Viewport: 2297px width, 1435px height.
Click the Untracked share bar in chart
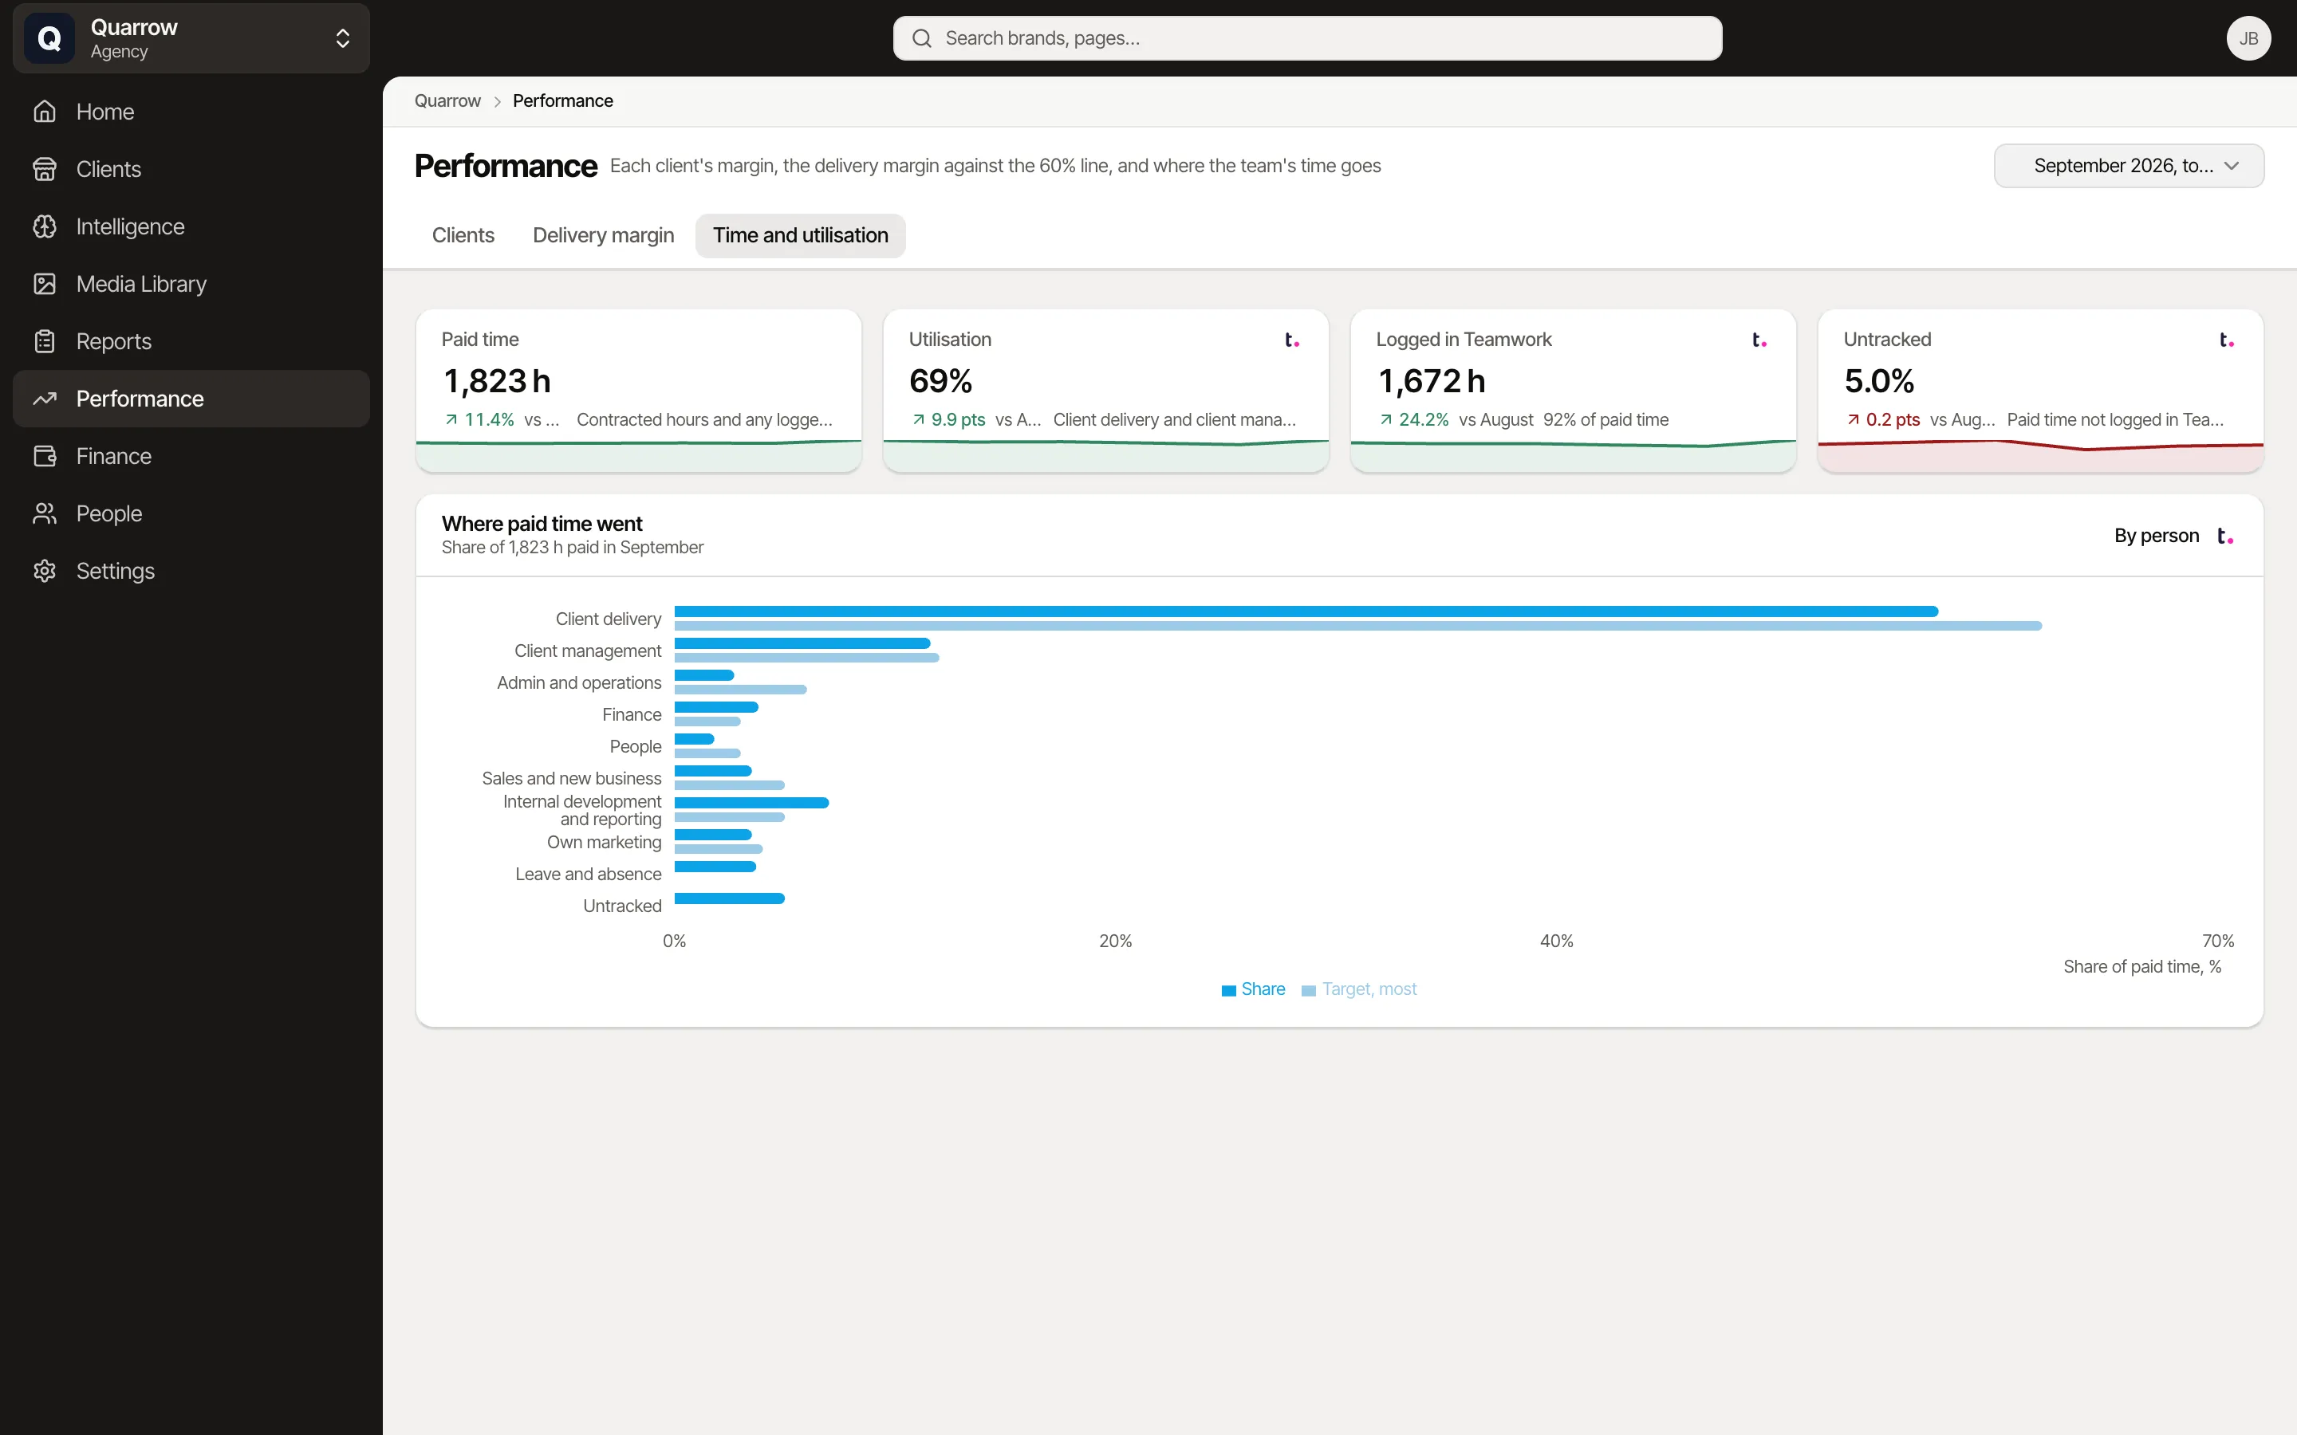tap(730, 898)
